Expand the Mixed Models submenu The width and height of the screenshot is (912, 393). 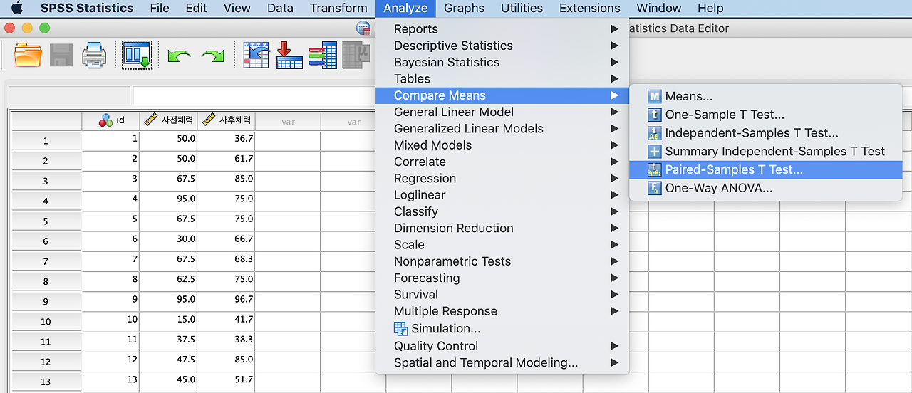(502, 145)
